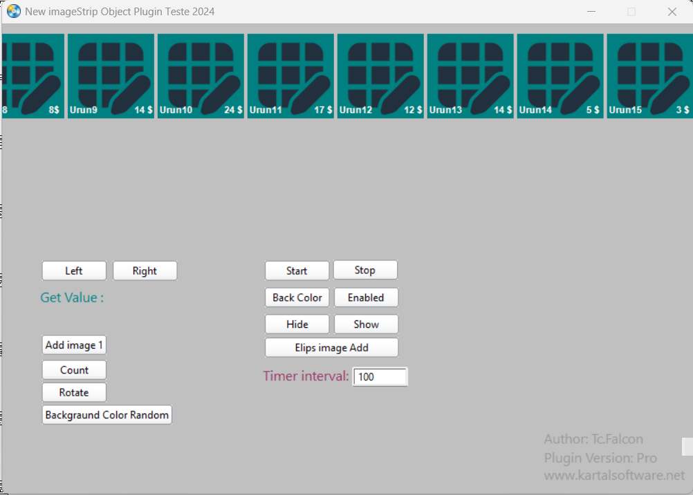The image size is (693, 495).
Task: Click Elips image Add button
Action: (x=331, y=348)
